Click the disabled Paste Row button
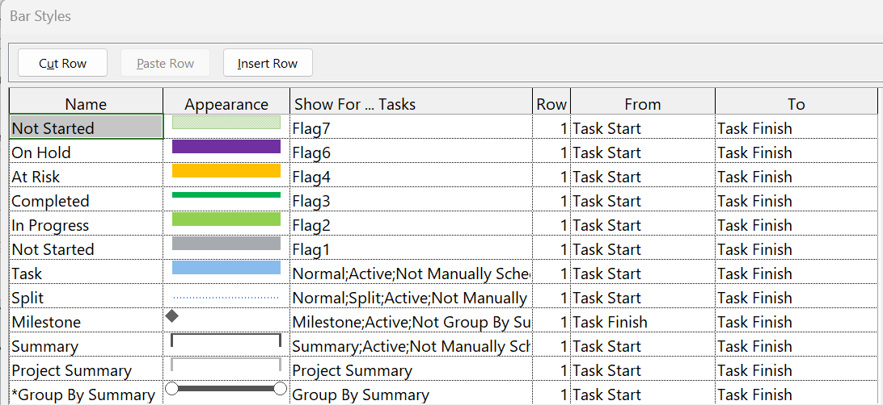Screen dimensions: 883x405 pos(165,62)
